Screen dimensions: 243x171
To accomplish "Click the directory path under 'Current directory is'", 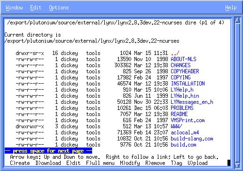I will coord(92,41).
